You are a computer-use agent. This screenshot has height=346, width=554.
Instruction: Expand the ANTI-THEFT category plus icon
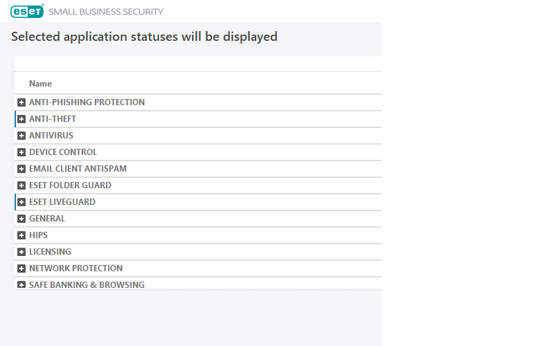21,119
